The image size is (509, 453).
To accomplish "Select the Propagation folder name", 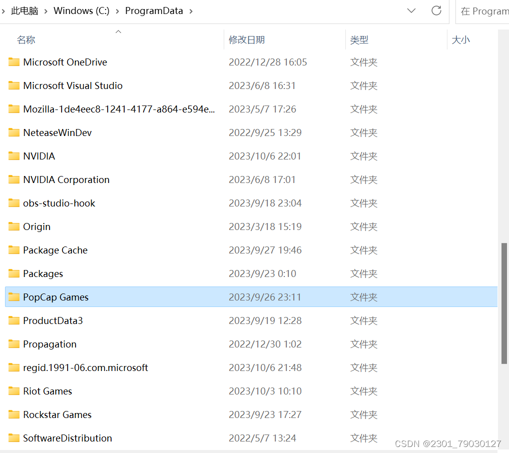I will [x=50, y=344].
